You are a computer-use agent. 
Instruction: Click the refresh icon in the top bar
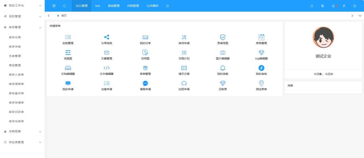tap(65, 6)
